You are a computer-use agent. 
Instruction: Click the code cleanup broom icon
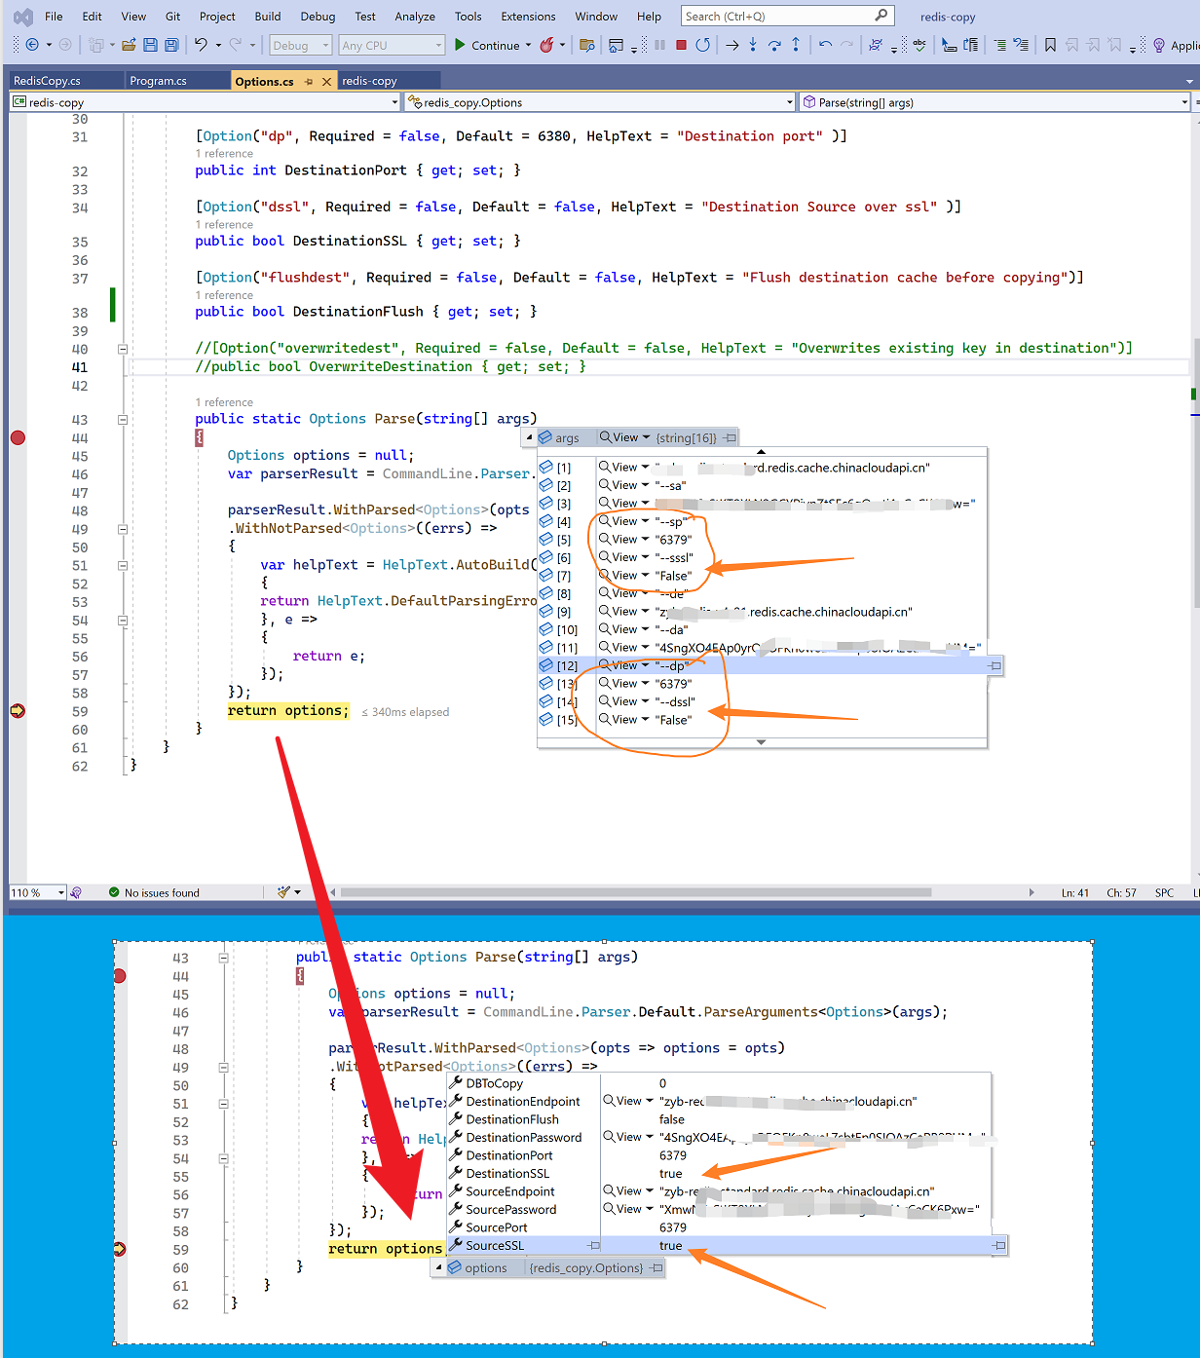point(283,892)
